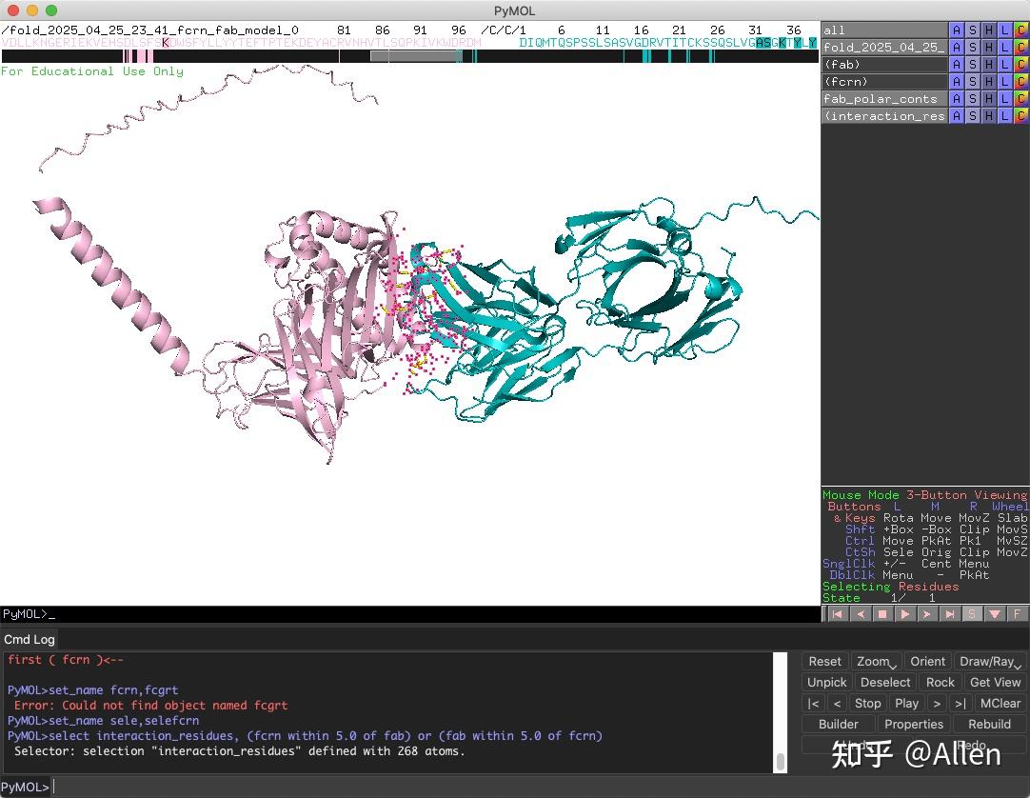This screenshot has width=1030, height=798.
Task: Switch to the Cmd Log tab
Action: click(x=29, y=639)
